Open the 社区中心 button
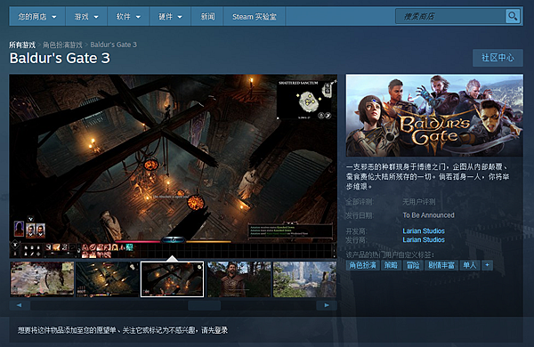534x347 pixels. (x=498, y=58)
